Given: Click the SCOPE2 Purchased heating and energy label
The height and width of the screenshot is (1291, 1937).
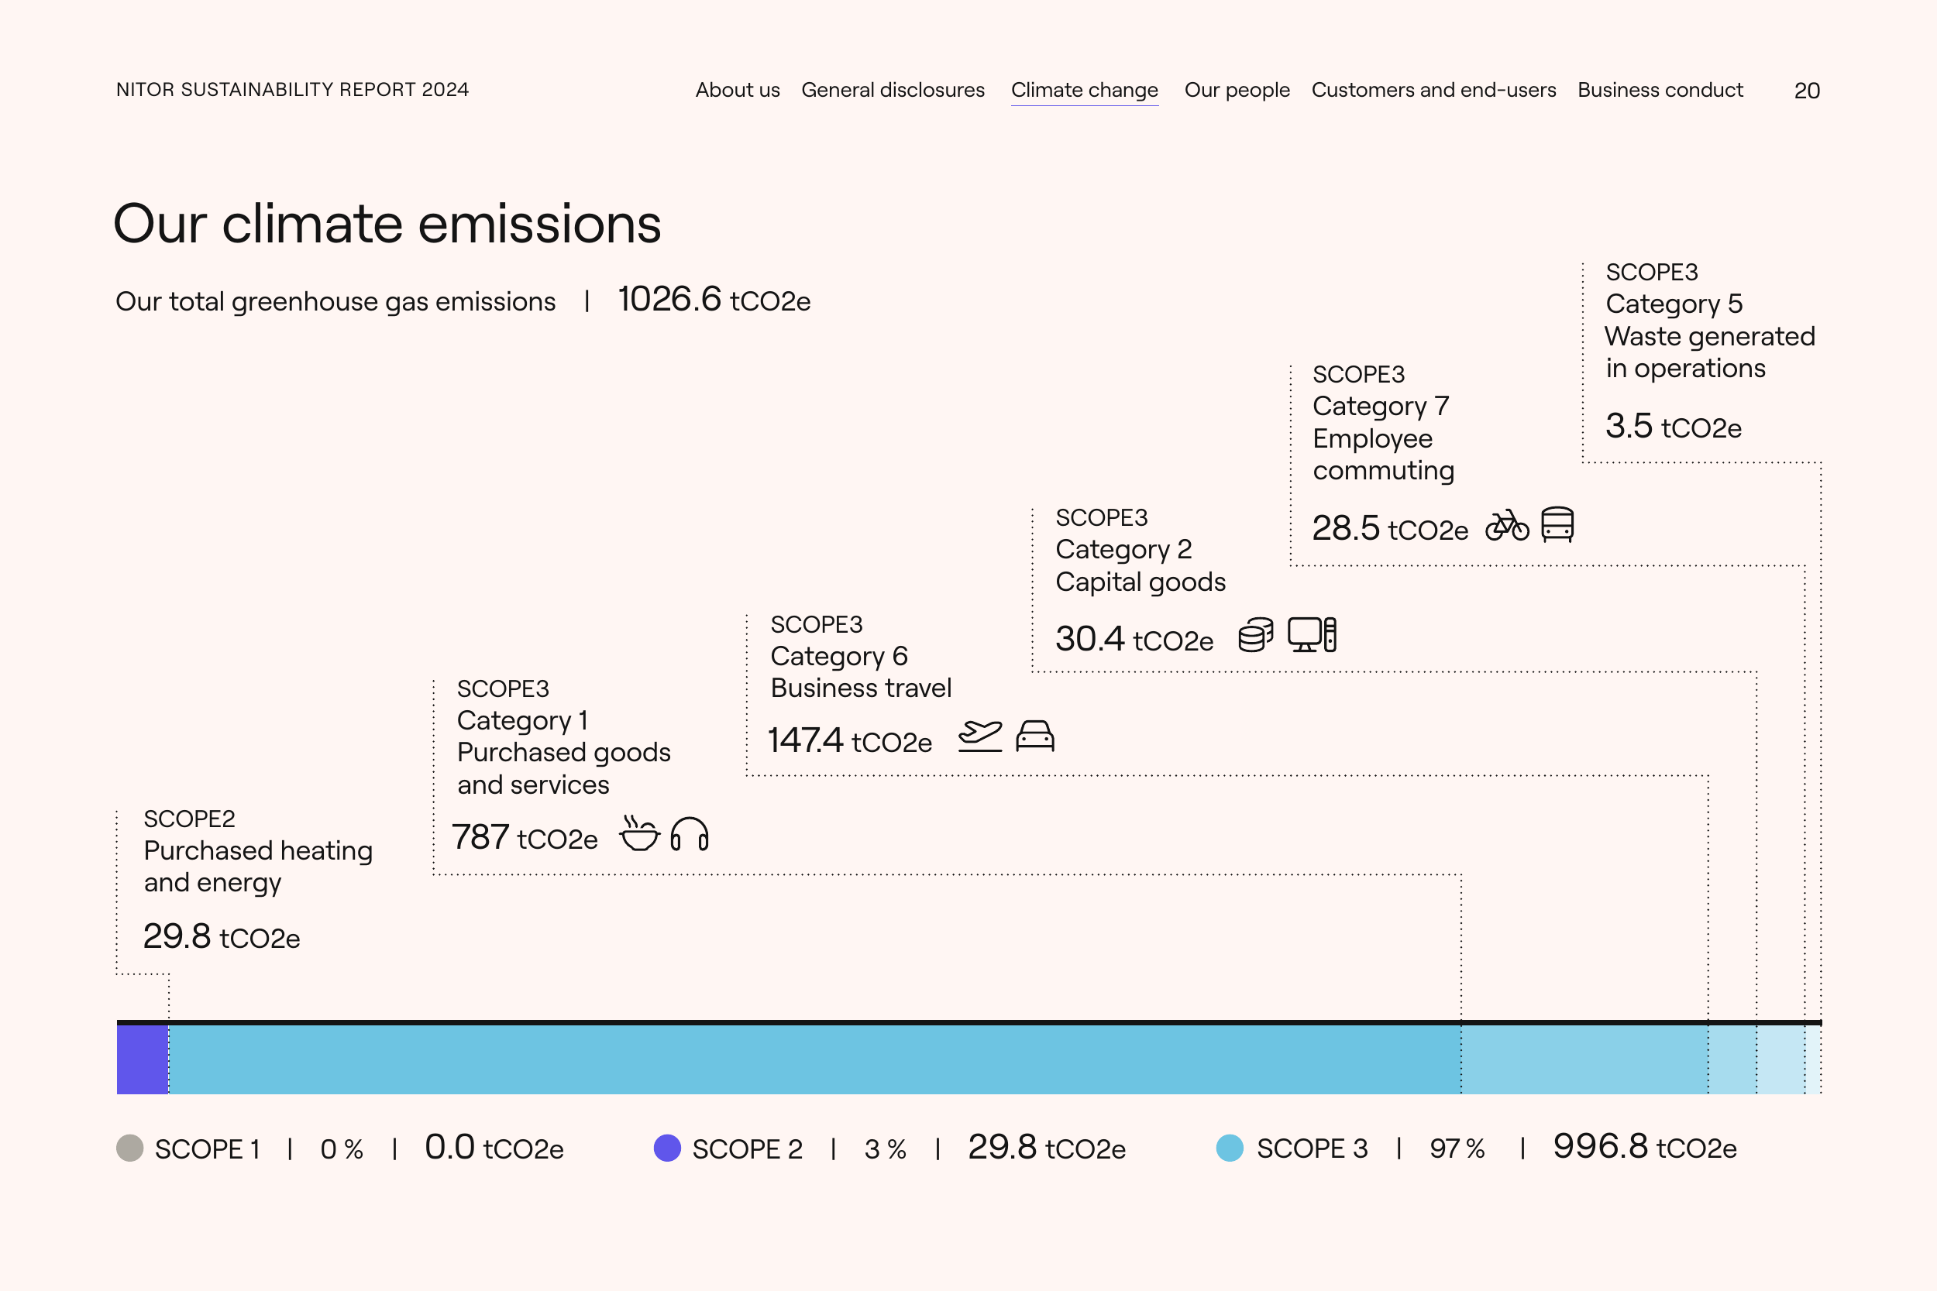Looking at the screenshot, I should click(258, 851).
